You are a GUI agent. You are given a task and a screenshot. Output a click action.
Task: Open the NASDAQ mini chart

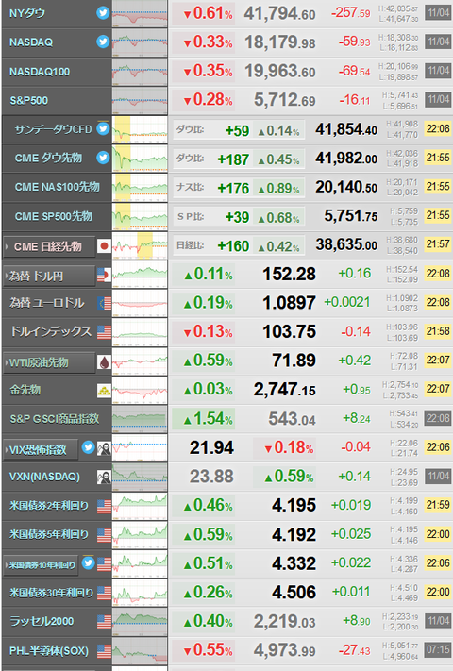(x=140, y=42)
